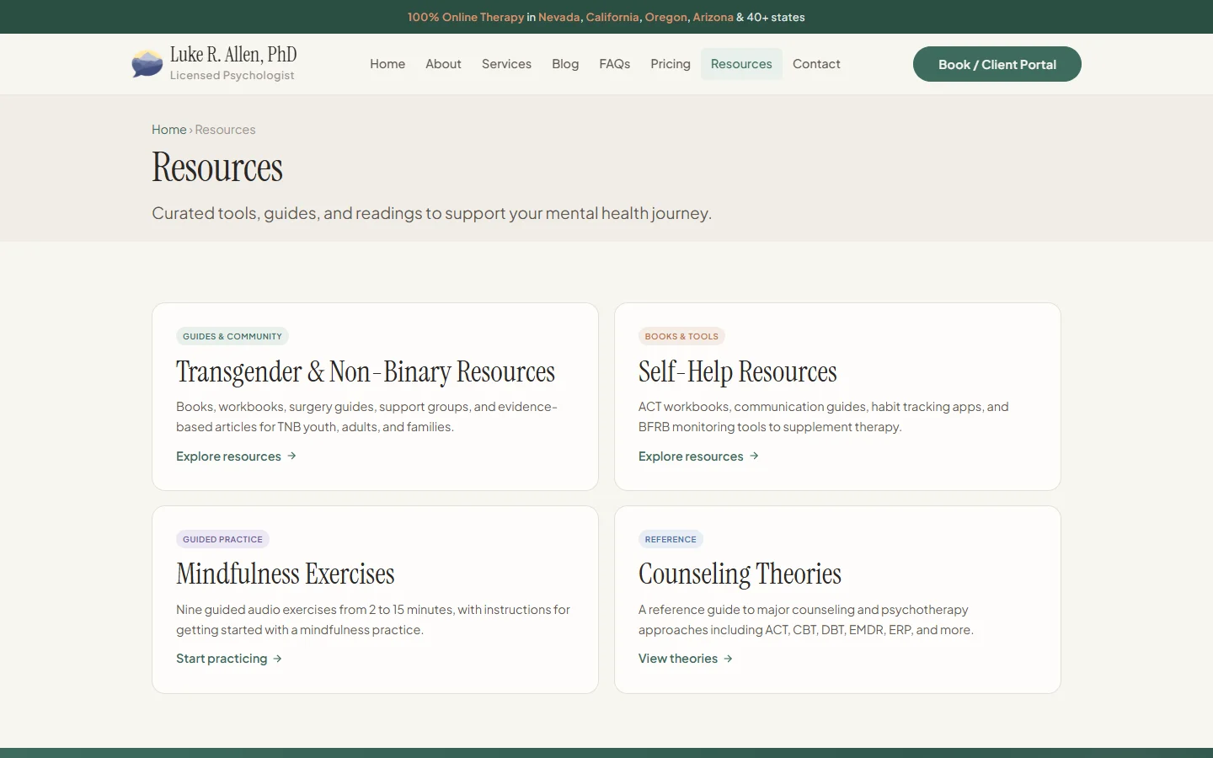The width and height of the screenshot is (1213, 758).
Task: Open the Contact navigation link
Action: pos(816,64)
